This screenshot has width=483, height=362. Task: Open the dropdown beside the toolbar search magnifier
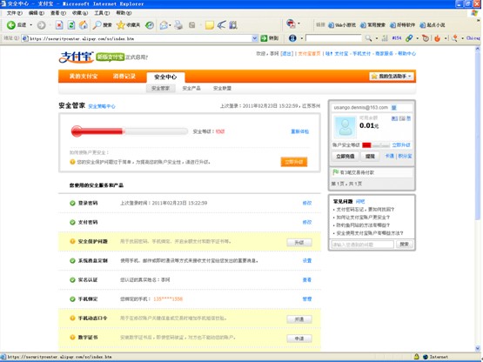click(x=377, y=38)
